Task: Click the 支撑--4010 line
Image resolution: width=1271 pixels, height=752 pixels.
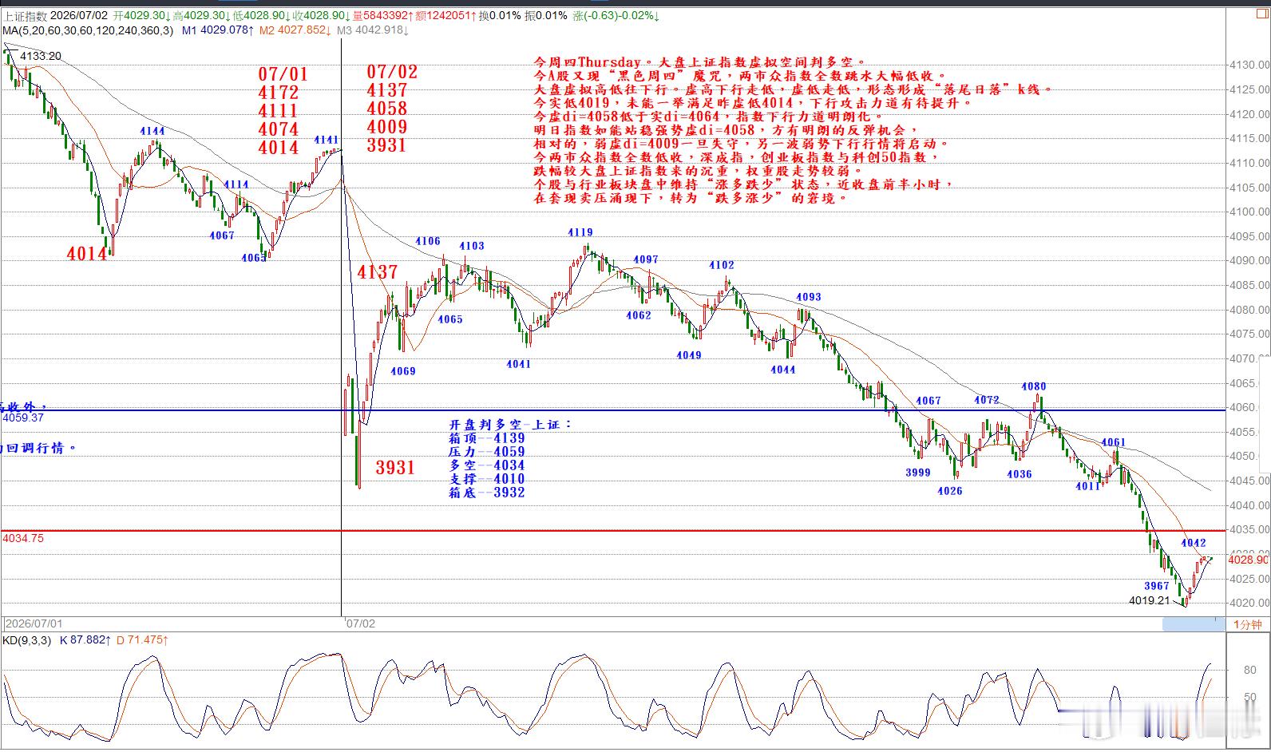Action: (487, 479)
